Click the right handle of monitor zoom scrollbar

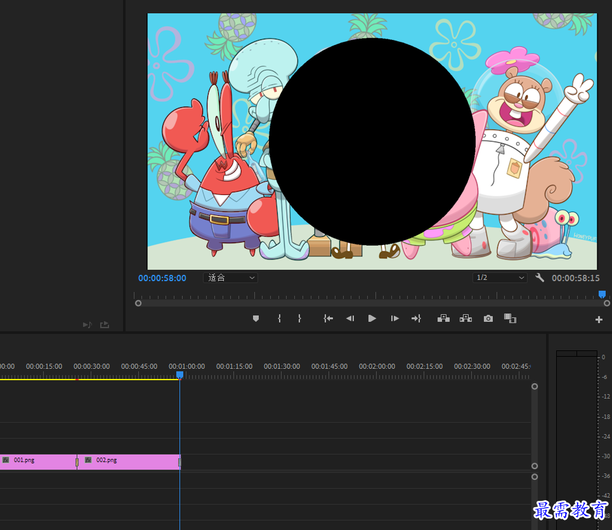tap(606, 303)
